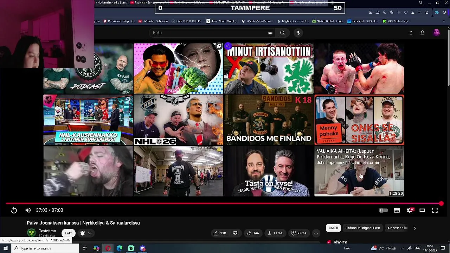Switch to theater mode

[422, 210]
